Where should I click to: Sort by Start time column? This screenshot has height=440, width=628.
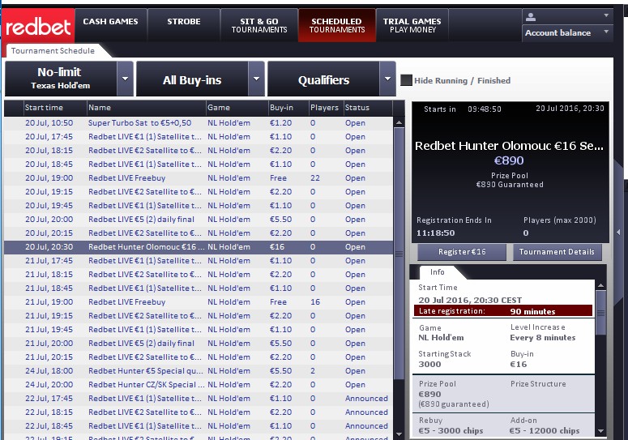[55, 108]
